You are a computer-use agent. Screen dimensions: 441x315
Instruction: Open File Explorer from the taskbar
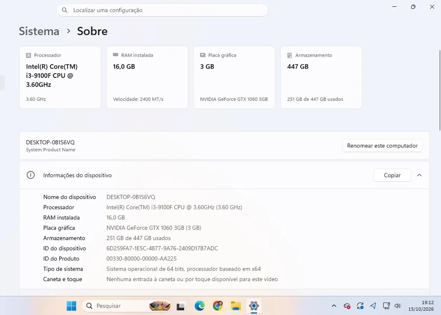(x=236, y=306)
